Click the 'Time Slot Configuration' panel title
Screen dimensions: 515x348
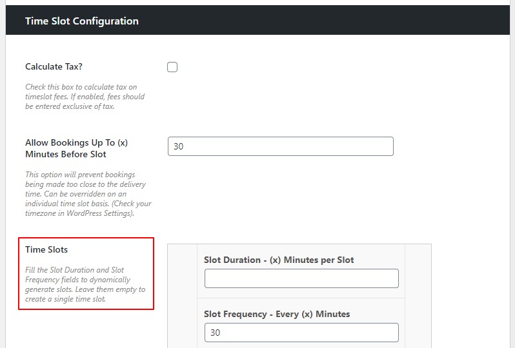[x=82, y=21]
